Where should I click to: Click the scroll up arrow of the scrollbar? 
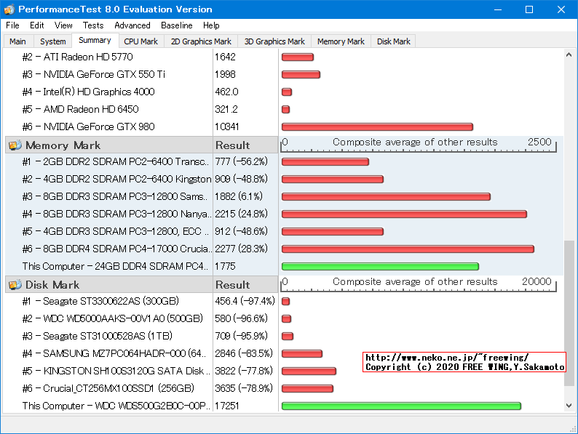click(x=569, y=56)
